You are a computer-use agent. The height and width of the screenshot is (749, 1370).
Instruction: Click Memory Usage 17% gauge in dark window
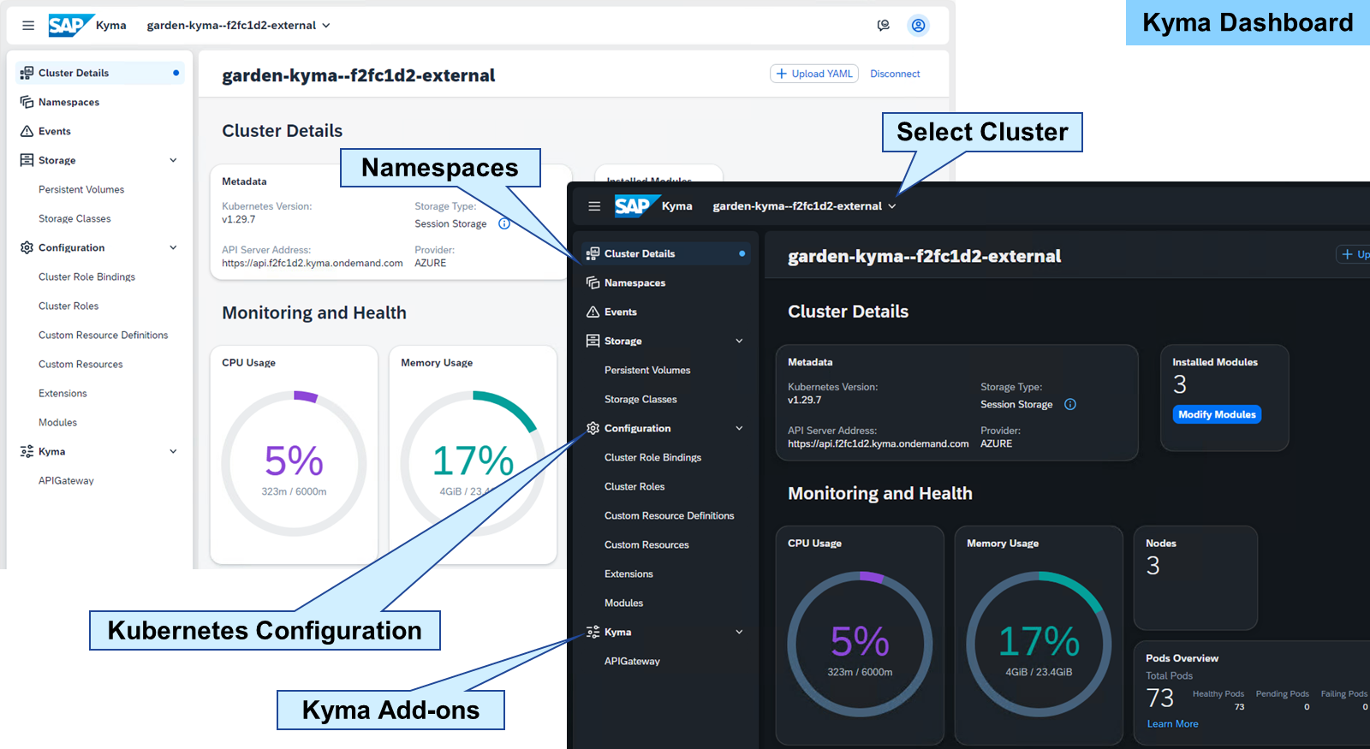coord(1039,644)
